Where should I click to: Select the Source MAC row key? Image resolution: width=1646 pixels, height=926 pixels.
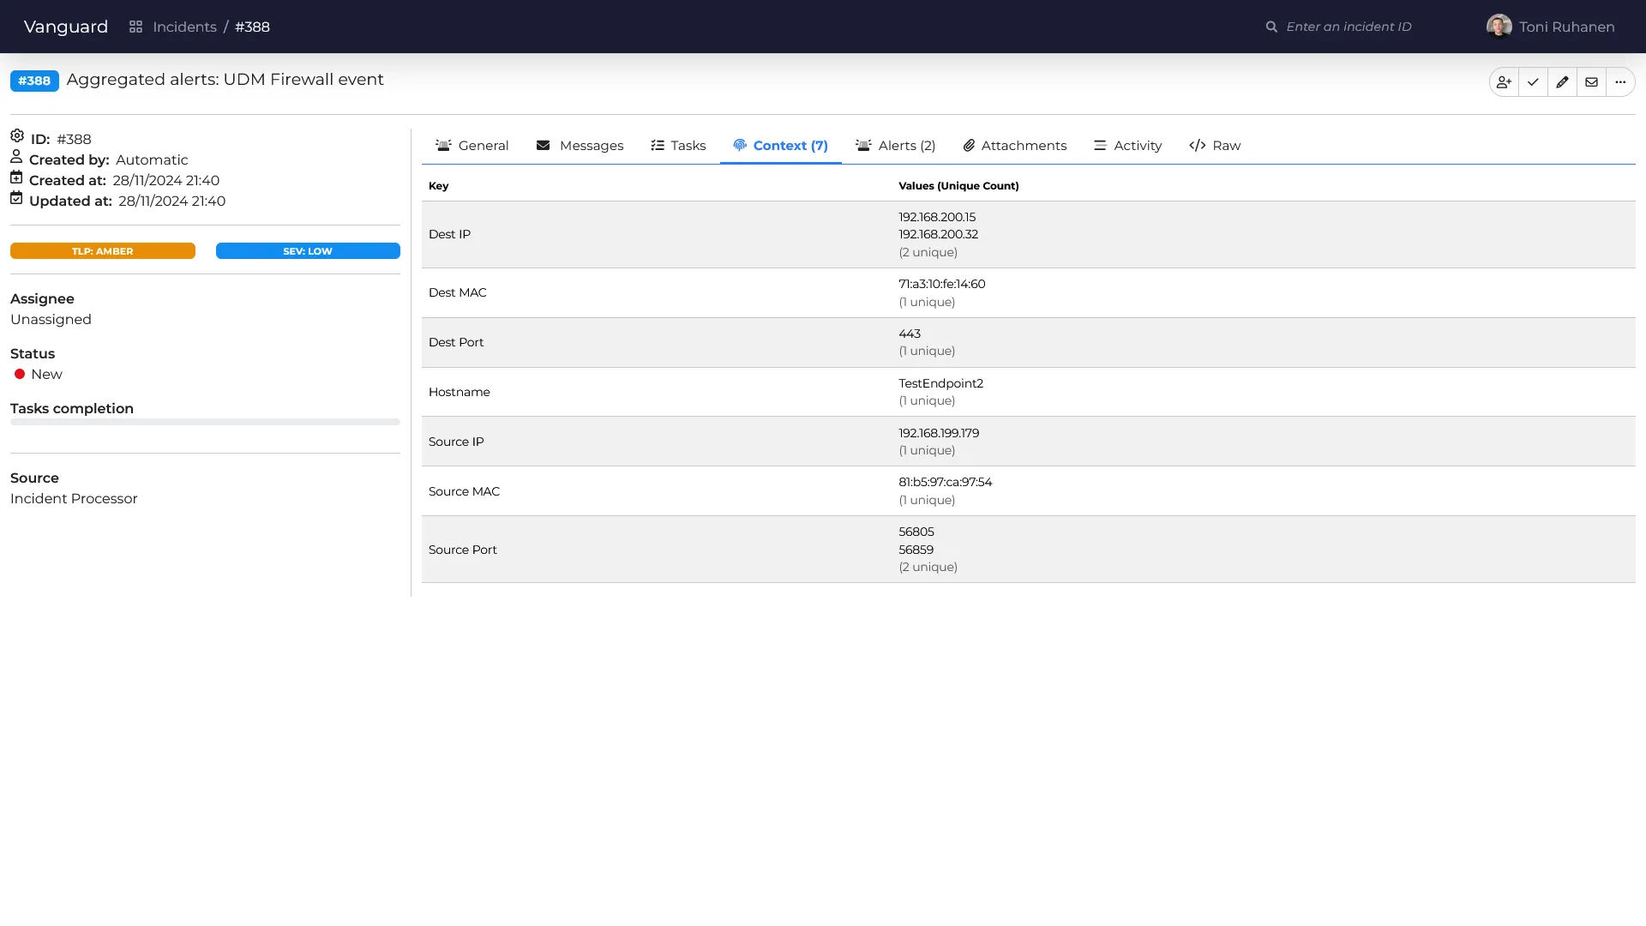tap(464, 492)
